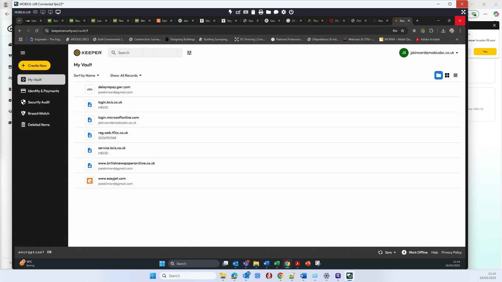502x282 pixels.
Task: Open the remote session settings gear
Action: pyautogui.click(x=284, y=12)
